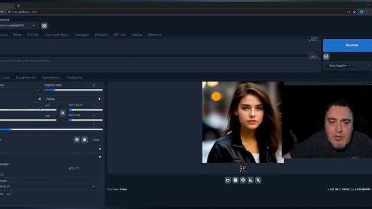Click the generated woman portrait image

click(x=243, y=122)
